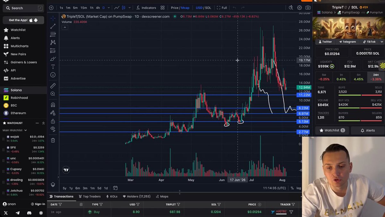Select the 6H stats tab
This screenshot has height=217, width=385.
(x=358, y=77)
